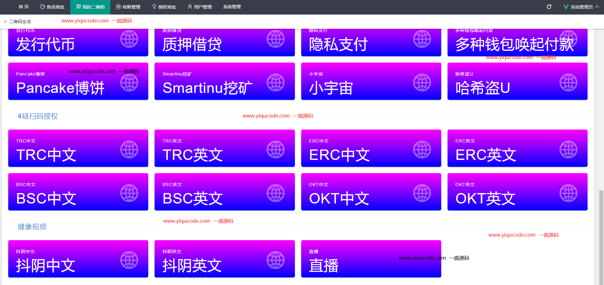The height and width of the screenshot is (285, 604).
Task: Click the globe icon on 发行代币 card
Action: (129, 39)
